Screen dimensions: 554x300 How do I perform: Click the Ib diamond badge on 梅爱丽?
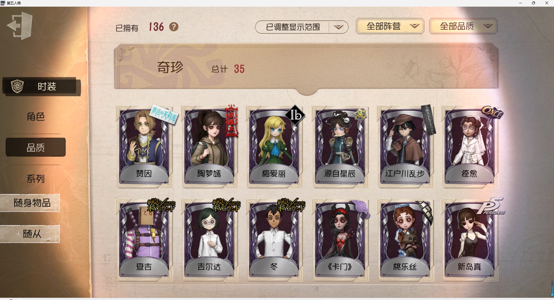point(295,115)
